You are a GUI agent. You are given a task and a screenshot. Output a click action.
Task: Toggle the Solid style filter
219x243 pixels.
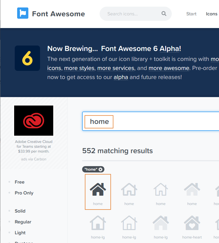(x=20, y=211)
